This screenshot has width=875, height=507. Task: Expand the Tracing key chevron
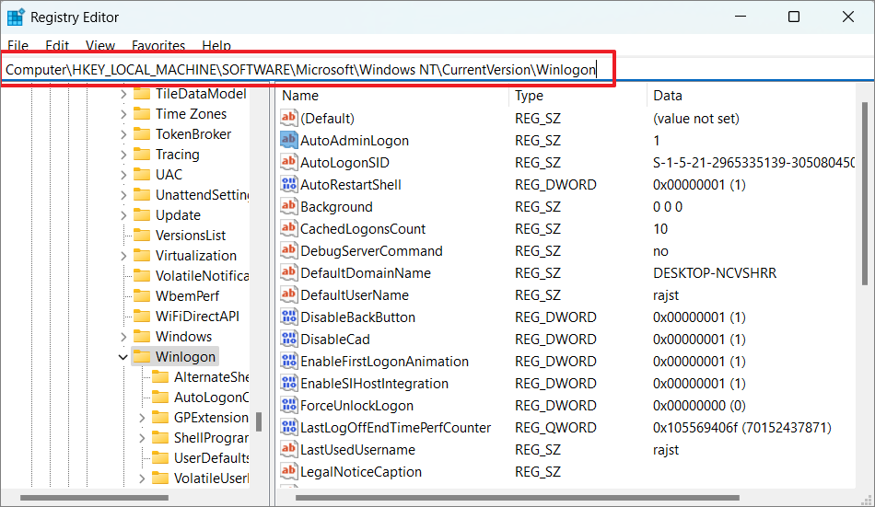123,155
